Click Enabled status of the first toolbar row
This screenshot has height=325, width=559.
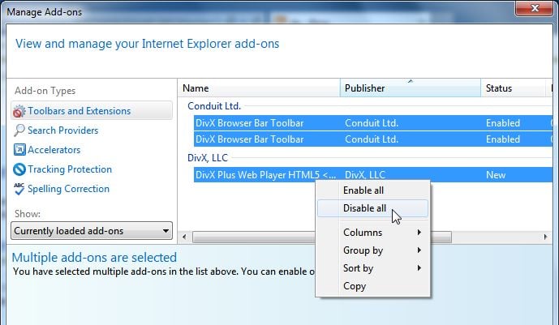503,123
